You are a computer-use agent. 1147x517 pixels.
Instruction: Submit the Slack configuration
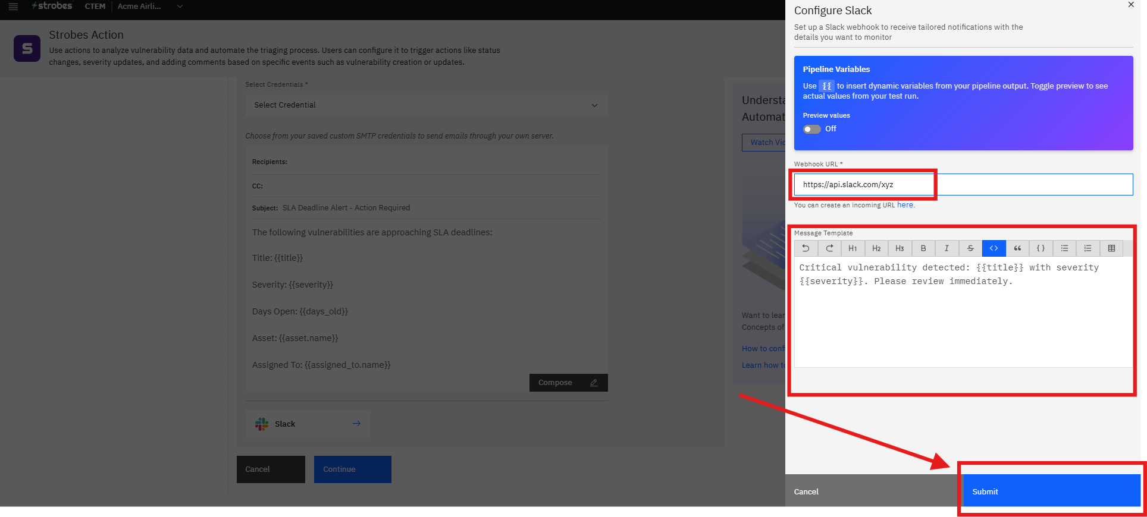coord(1051,491)
